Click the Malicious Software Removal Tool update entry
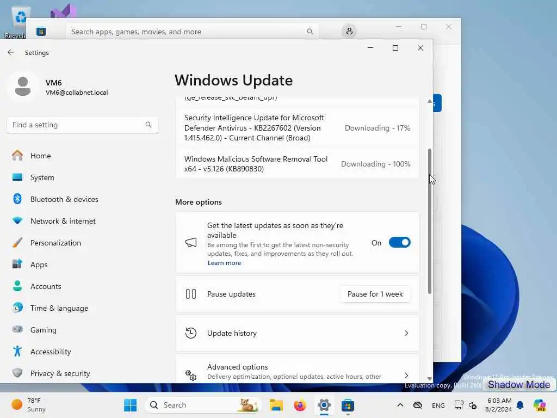This screenshot has width=557, height=418. pyautogui.click(x=298, y=164)
